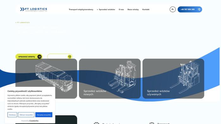
Task: Open the CookieYes link
Action: 34,121
